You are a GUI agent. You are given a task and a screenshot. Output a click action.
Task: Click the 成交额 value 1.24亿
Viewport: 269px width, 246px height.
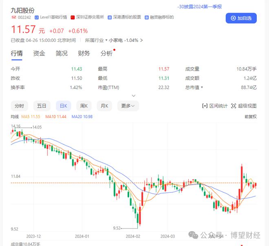click(250, 78)
